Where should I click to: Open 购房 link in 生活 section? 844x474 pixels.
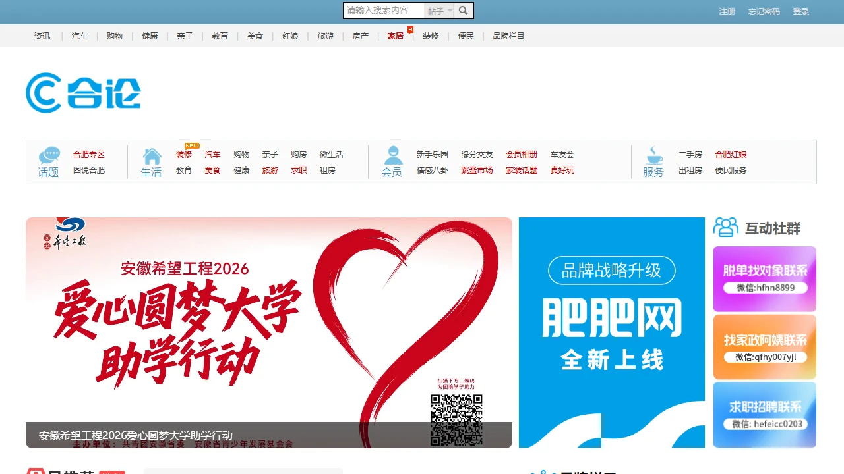click(x=299, y=155)
